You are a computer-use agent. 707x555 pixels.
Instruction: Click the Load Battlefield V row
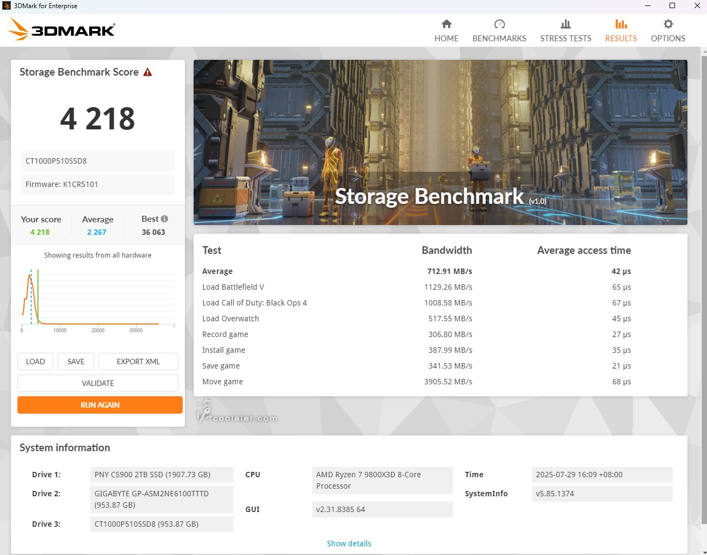417,287
